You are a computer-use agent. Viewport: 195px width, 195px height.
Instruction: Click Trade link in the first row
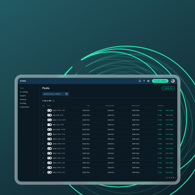pyautogui.click(x=160, y=110)
